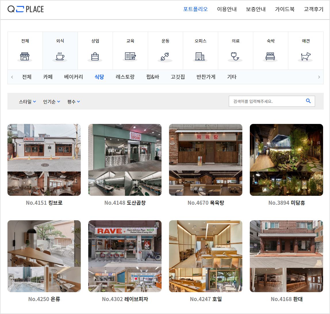This screenshot has width=330, height=314.
Task: Open the No.4302 레이브피자 thumbnail
Action: click(x=125, y=256)
